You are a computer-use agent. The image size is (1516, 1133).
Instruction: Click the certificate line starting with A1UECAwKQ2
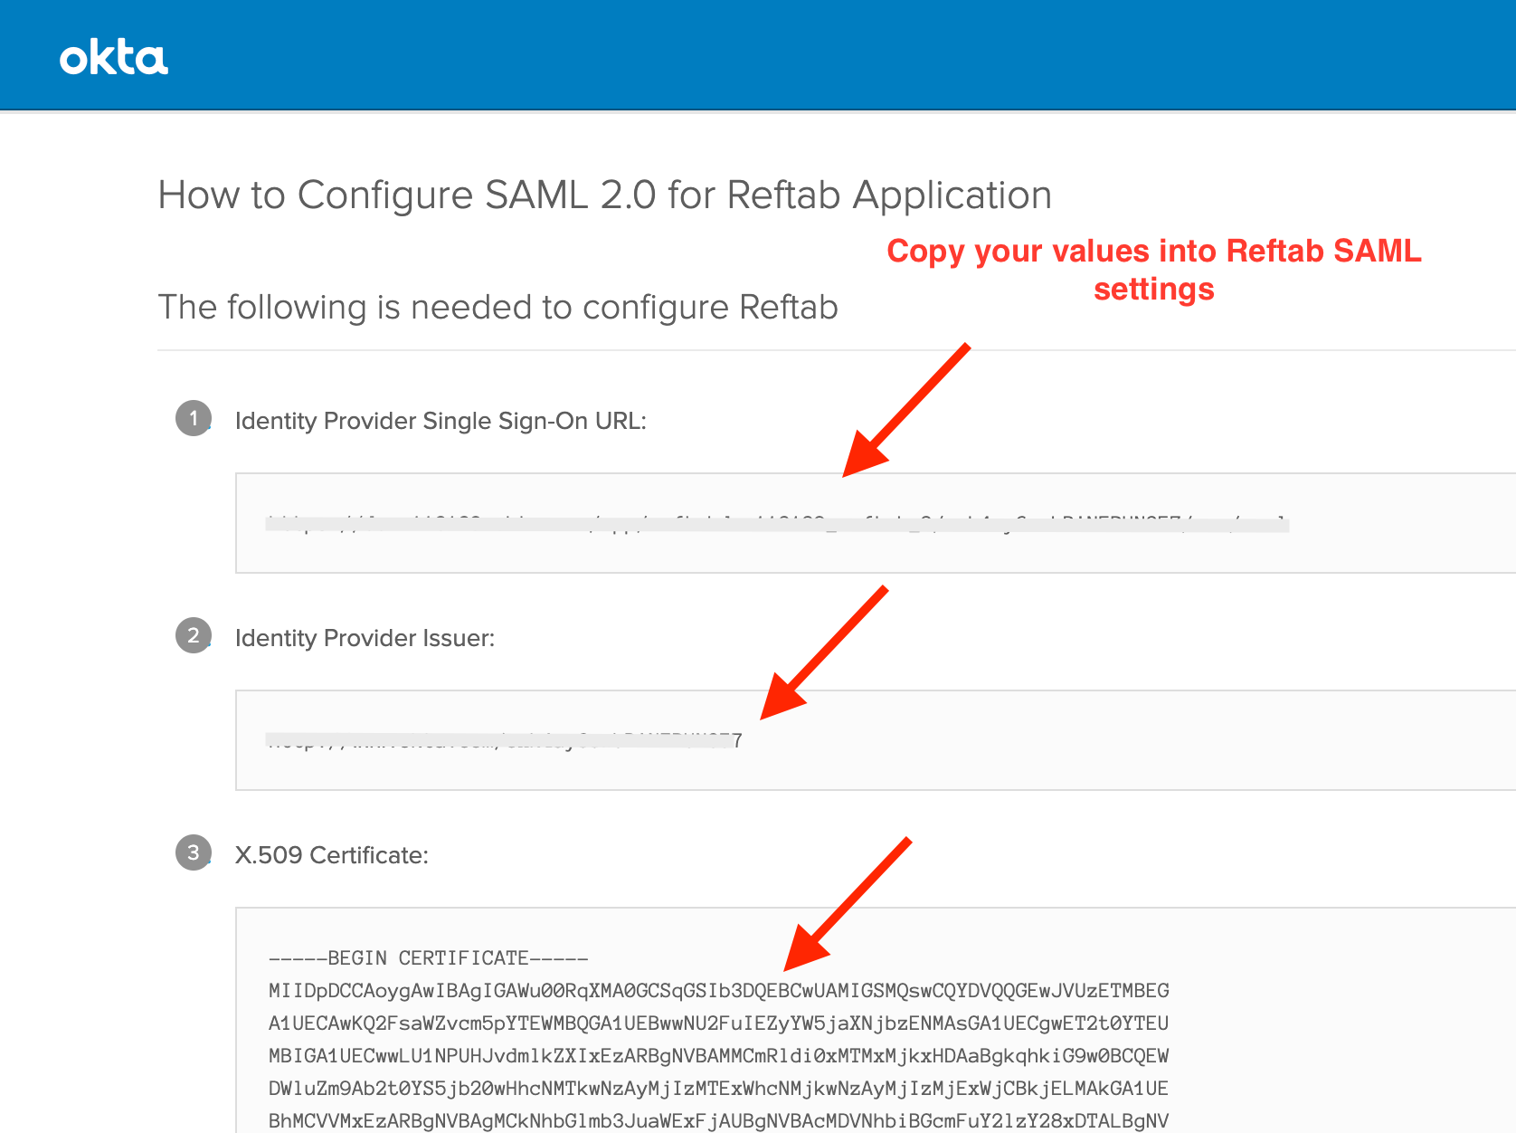tap(719, 1024)
